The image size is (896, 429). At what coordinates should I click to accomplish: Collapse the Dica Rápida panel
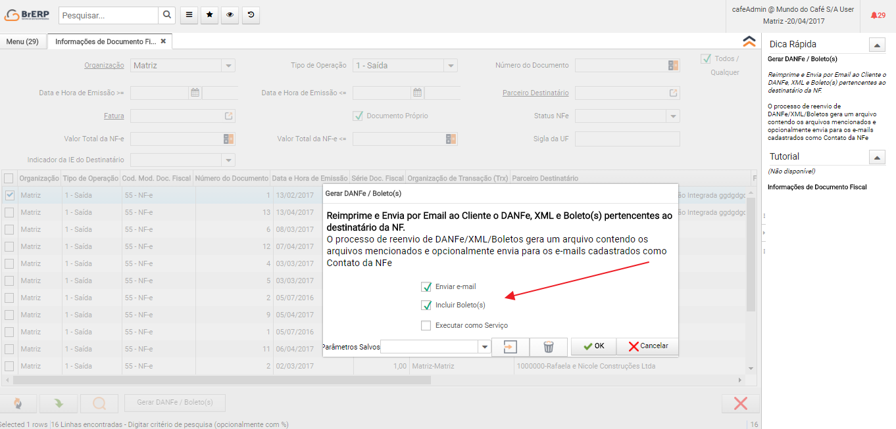877,45
